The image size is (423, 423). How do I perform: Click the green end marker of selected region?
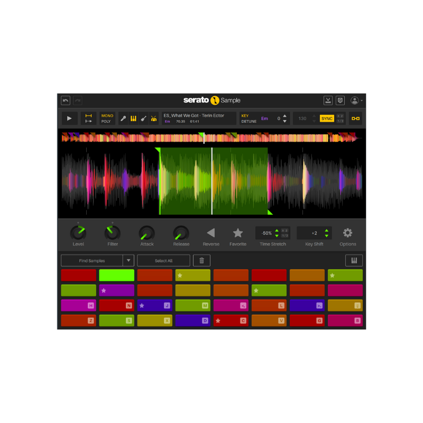(x=270, y=213)
